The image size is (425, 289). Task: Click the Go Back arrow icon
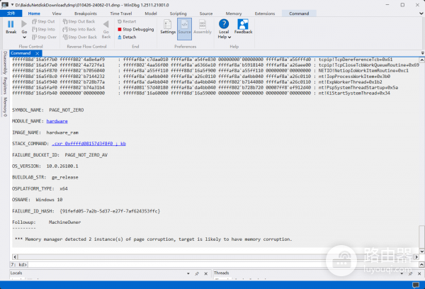click(106, 24)
